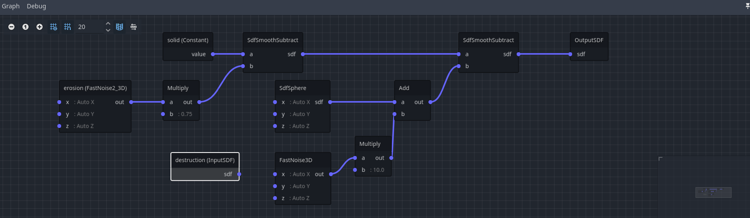Click a input port of Multiply 0.75 node
The width and height of the screenshot is (750, 218).
[163, 102]
